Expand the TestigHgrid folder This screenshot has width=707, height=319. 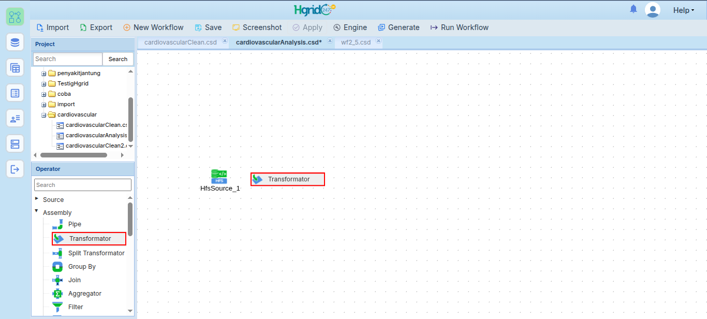(x=44, y=84)
